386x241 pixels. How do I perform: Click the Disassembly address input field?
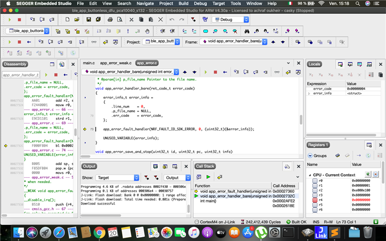point(21,75)
